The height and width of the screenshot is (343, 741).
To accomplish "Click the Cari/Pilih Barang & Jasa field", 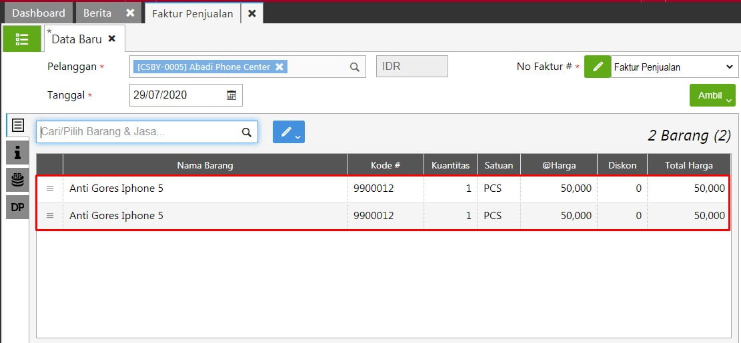I will tap(147, 132).
